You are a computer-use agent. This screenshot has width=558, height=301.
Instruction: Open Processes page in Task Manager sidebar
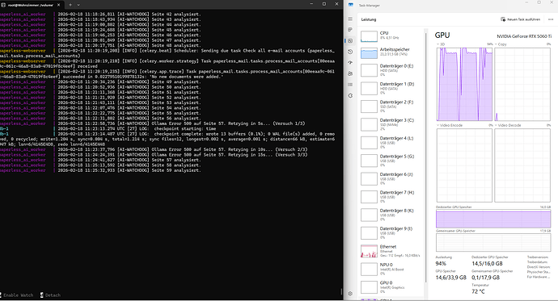350,30
